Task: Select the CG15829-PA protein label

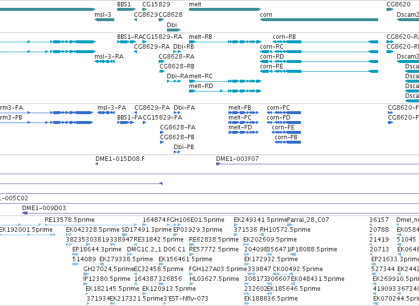Action: [x=162, y=118]
